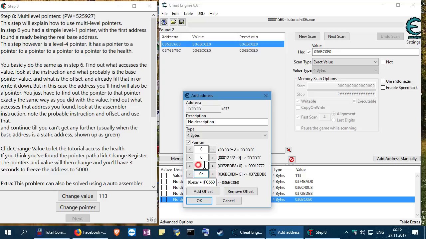This screenshot has width=426, height=239.
Task: Click the OK button in Add address
Action: (199, 201)
